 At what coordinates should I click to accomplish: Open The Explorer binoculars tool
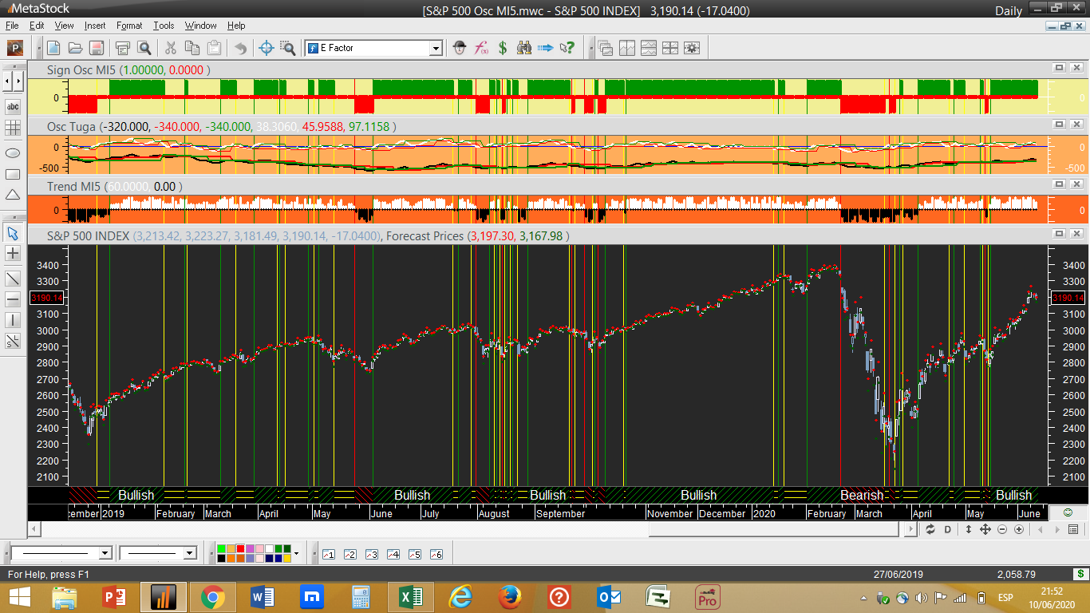point(524,48)
